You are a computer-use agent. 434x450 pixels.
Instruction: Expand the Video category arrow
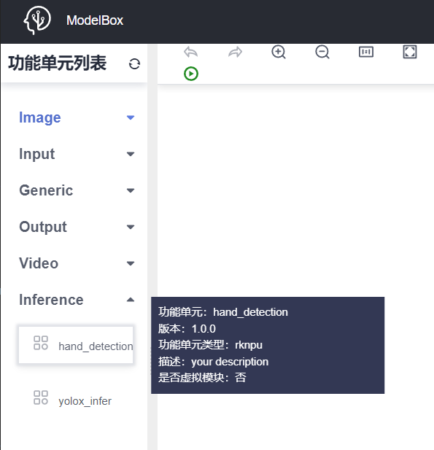coord(131,263)
